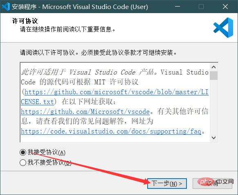The height and width of the screenshot is (195, 238).
Task: Click the license scrollbar down arrow
Action: (214, 138)
